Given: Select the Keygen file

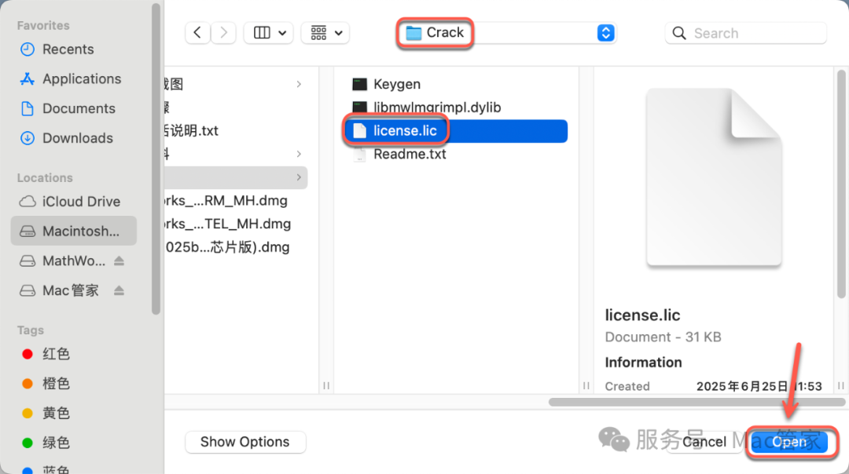Looking at the screenshot, I should point(396,84).
